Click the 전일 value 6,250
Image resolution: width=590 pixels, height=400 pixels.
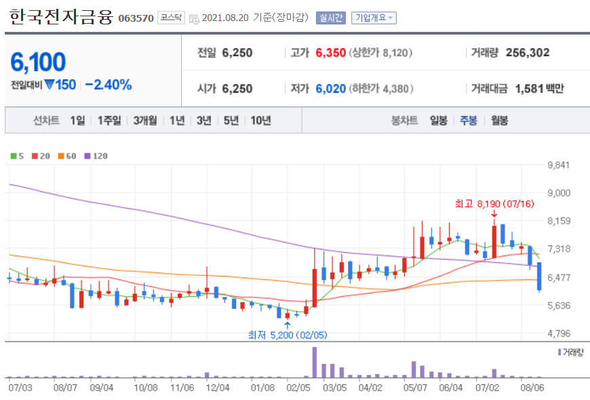click(x=237, y=53)
